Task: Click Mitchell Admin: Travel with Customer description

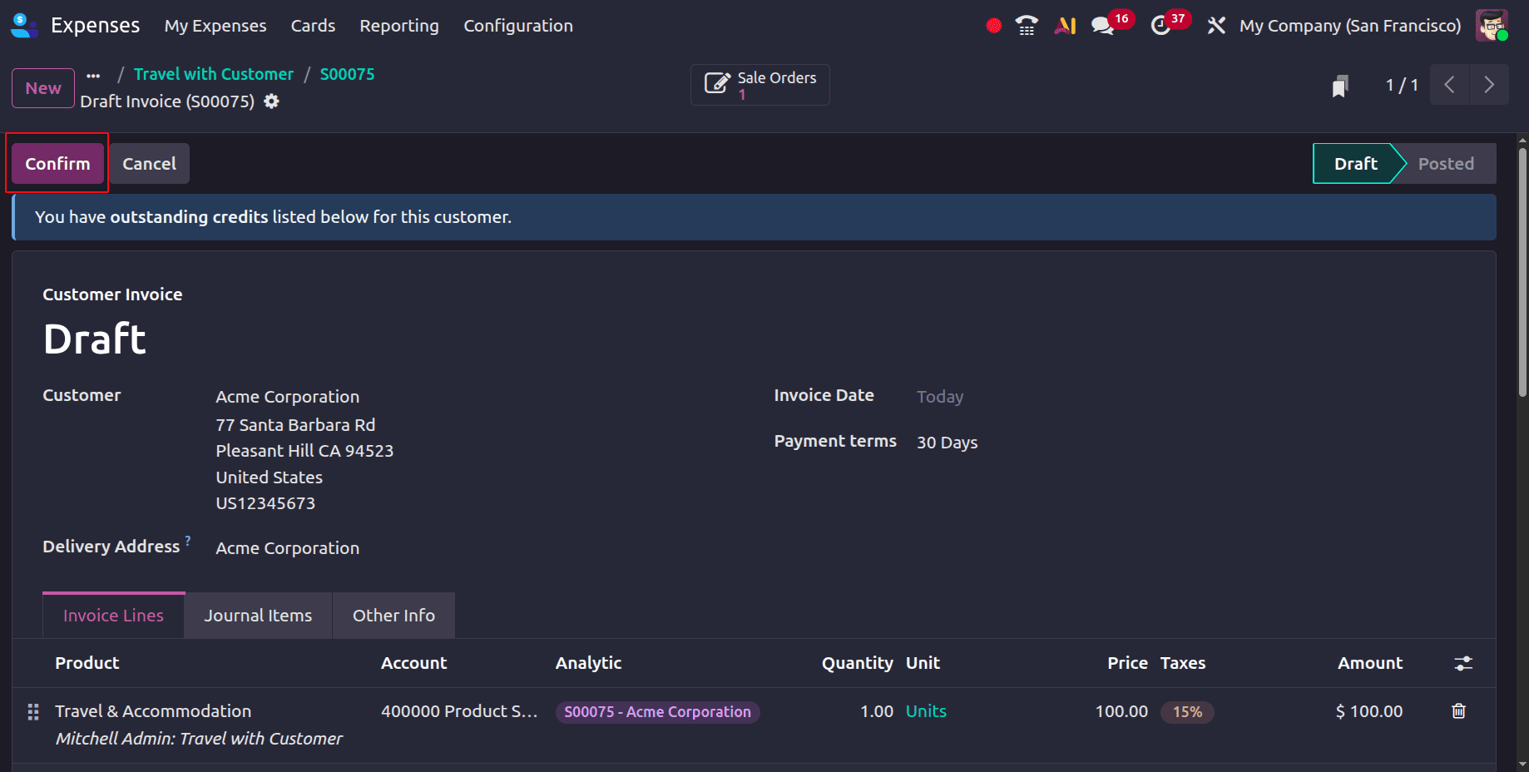Action: pos(199,739)
